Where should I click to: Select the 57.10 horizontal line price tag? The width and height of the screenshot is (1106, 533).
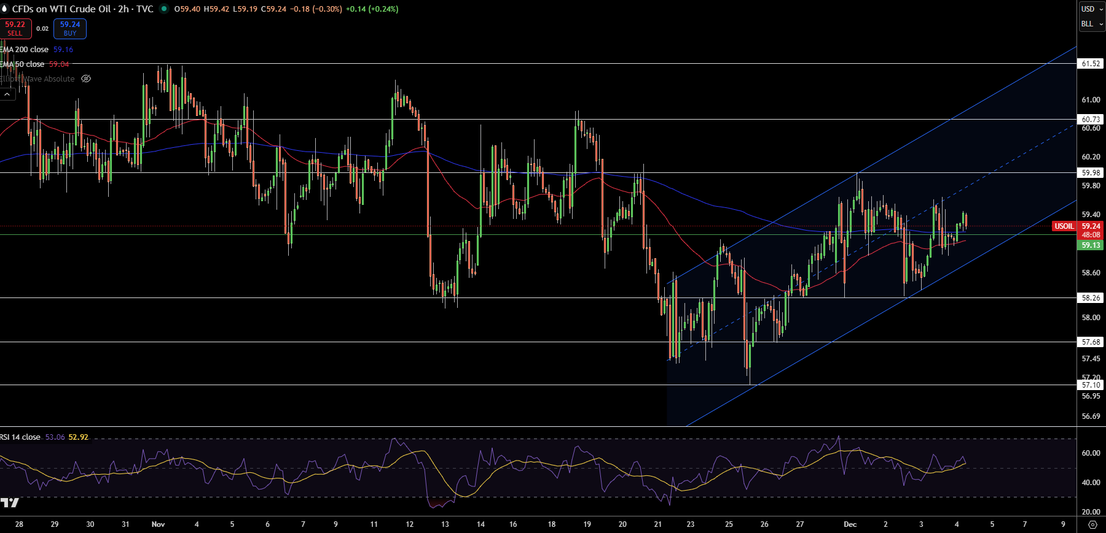point(1091,385)
